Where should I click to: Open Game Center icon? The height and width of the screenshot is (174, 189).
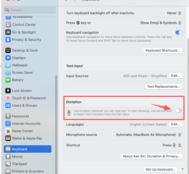point(8,131)
